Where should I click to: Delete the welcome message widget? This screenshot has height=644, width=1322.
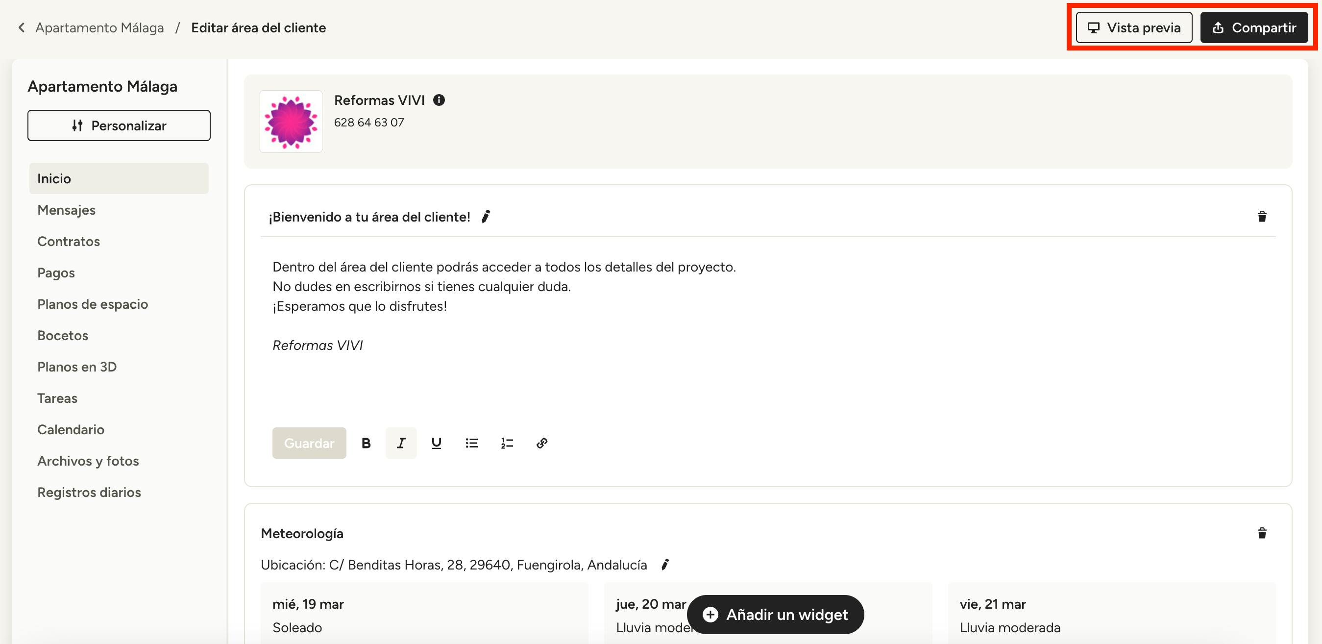(1262, 217)
